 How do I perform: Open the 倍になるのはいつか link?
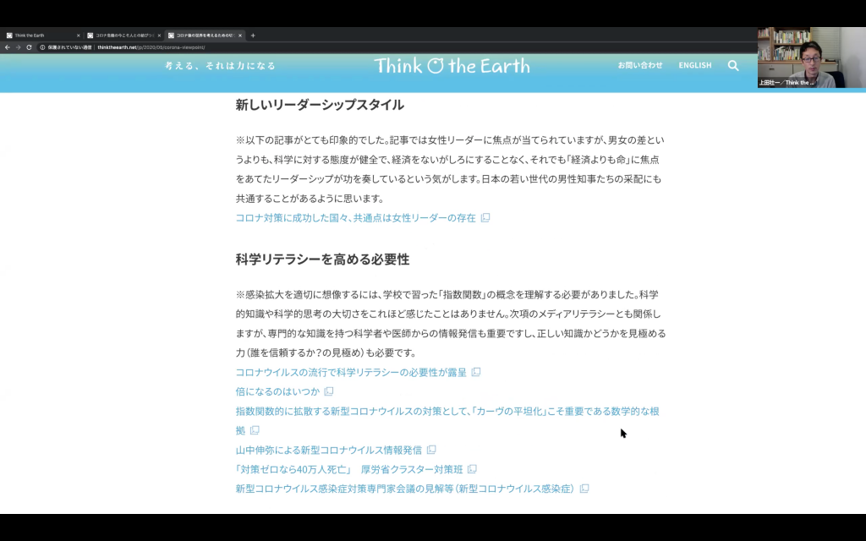277,391
